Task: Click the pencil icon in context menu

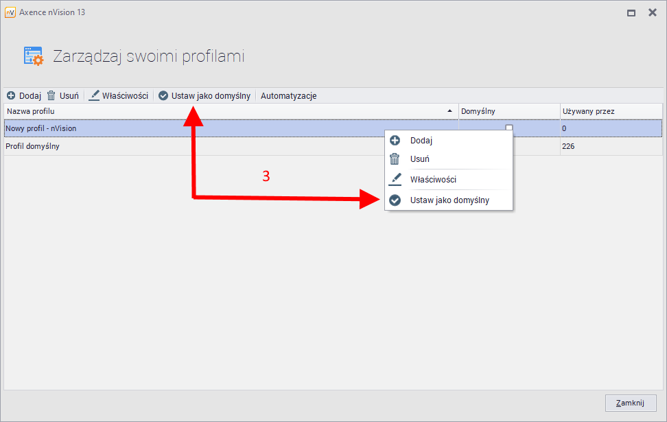Action: point(395,180)
